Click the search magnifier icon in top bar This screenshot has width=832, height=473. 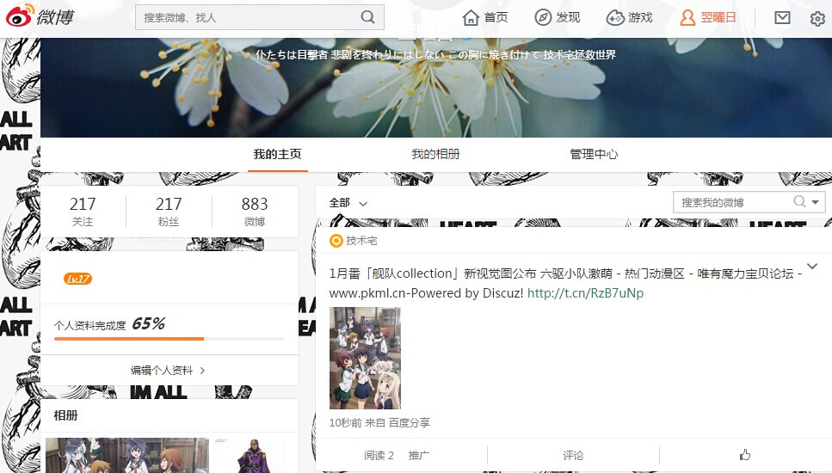368,17
